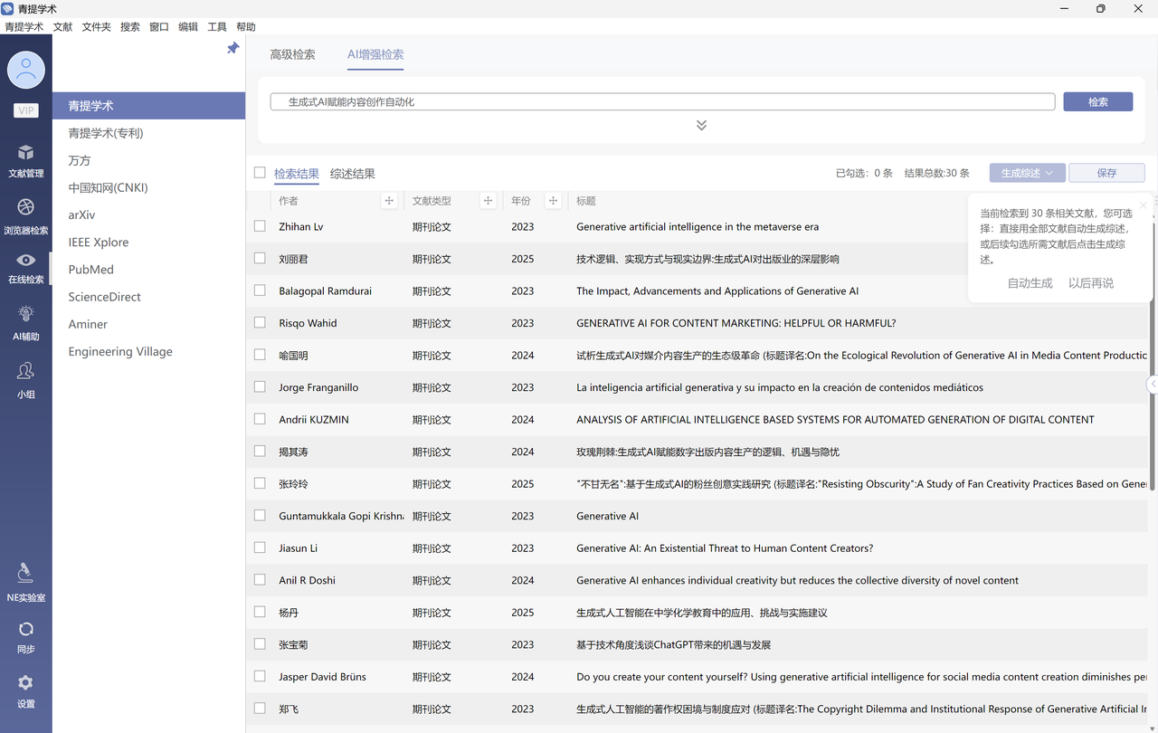Check the Risqo Wahid row
This screenshot has width=1158, height=733.
(260, 323)
